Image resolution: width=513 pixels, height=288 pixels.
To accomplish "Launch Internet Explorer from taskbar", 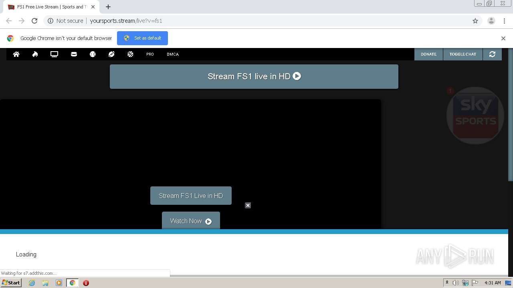I will coord(32,283).
